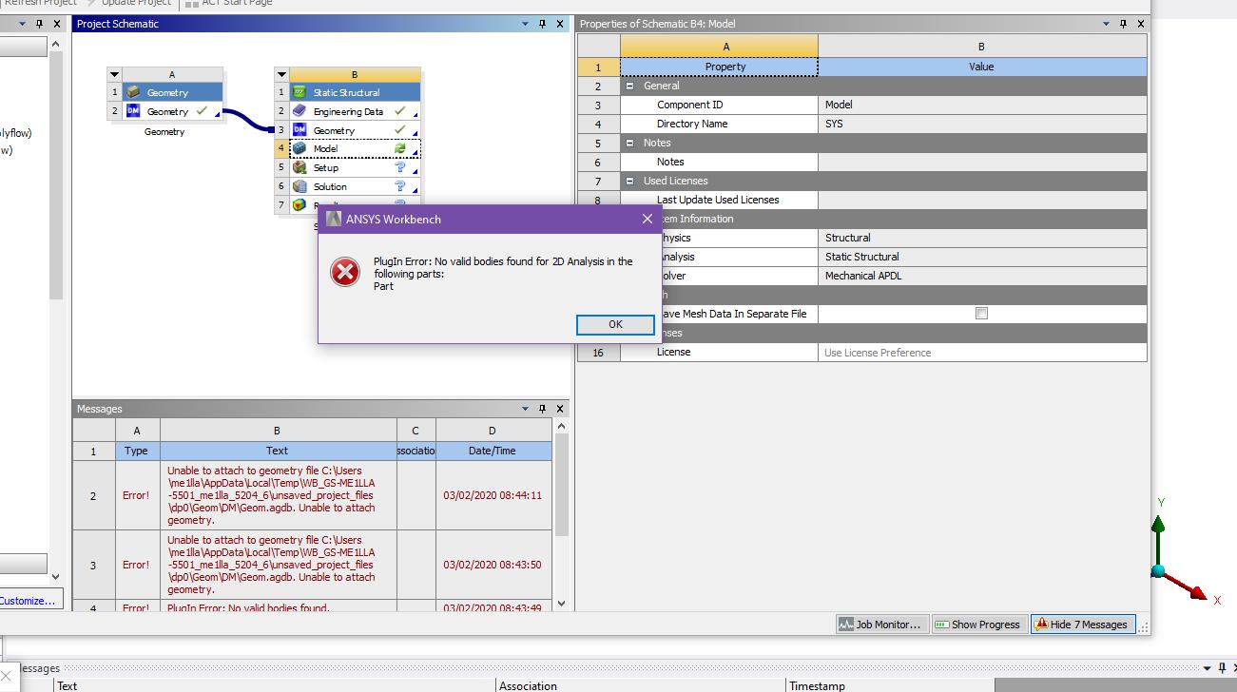Viewport: 1237px width, 692px height.
Task: Collapse the Used Licenses property group
Action: [629, 181]
